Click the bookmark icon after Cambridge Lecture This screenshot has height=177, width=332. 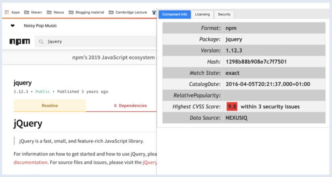click(x=154, y=12)
